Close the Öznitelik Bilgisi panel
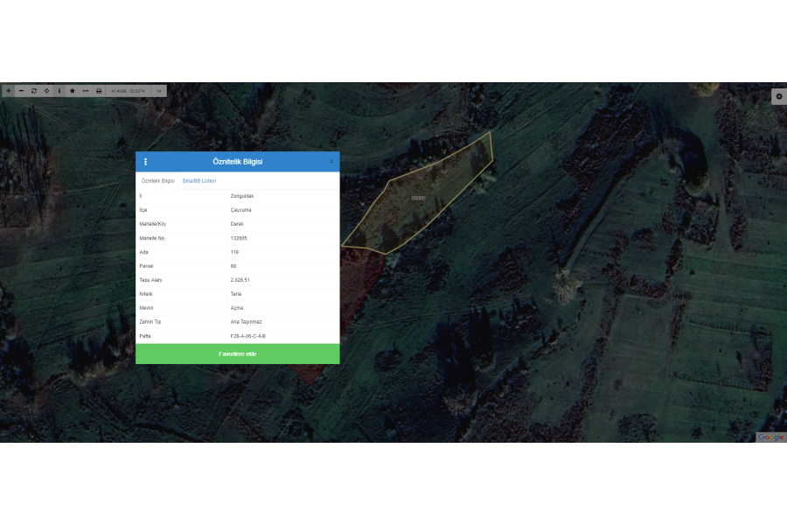 (331, 162)
